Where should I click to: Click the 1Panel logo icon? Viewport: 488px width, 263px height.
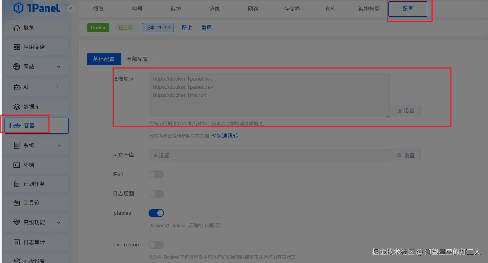point(19,8)
